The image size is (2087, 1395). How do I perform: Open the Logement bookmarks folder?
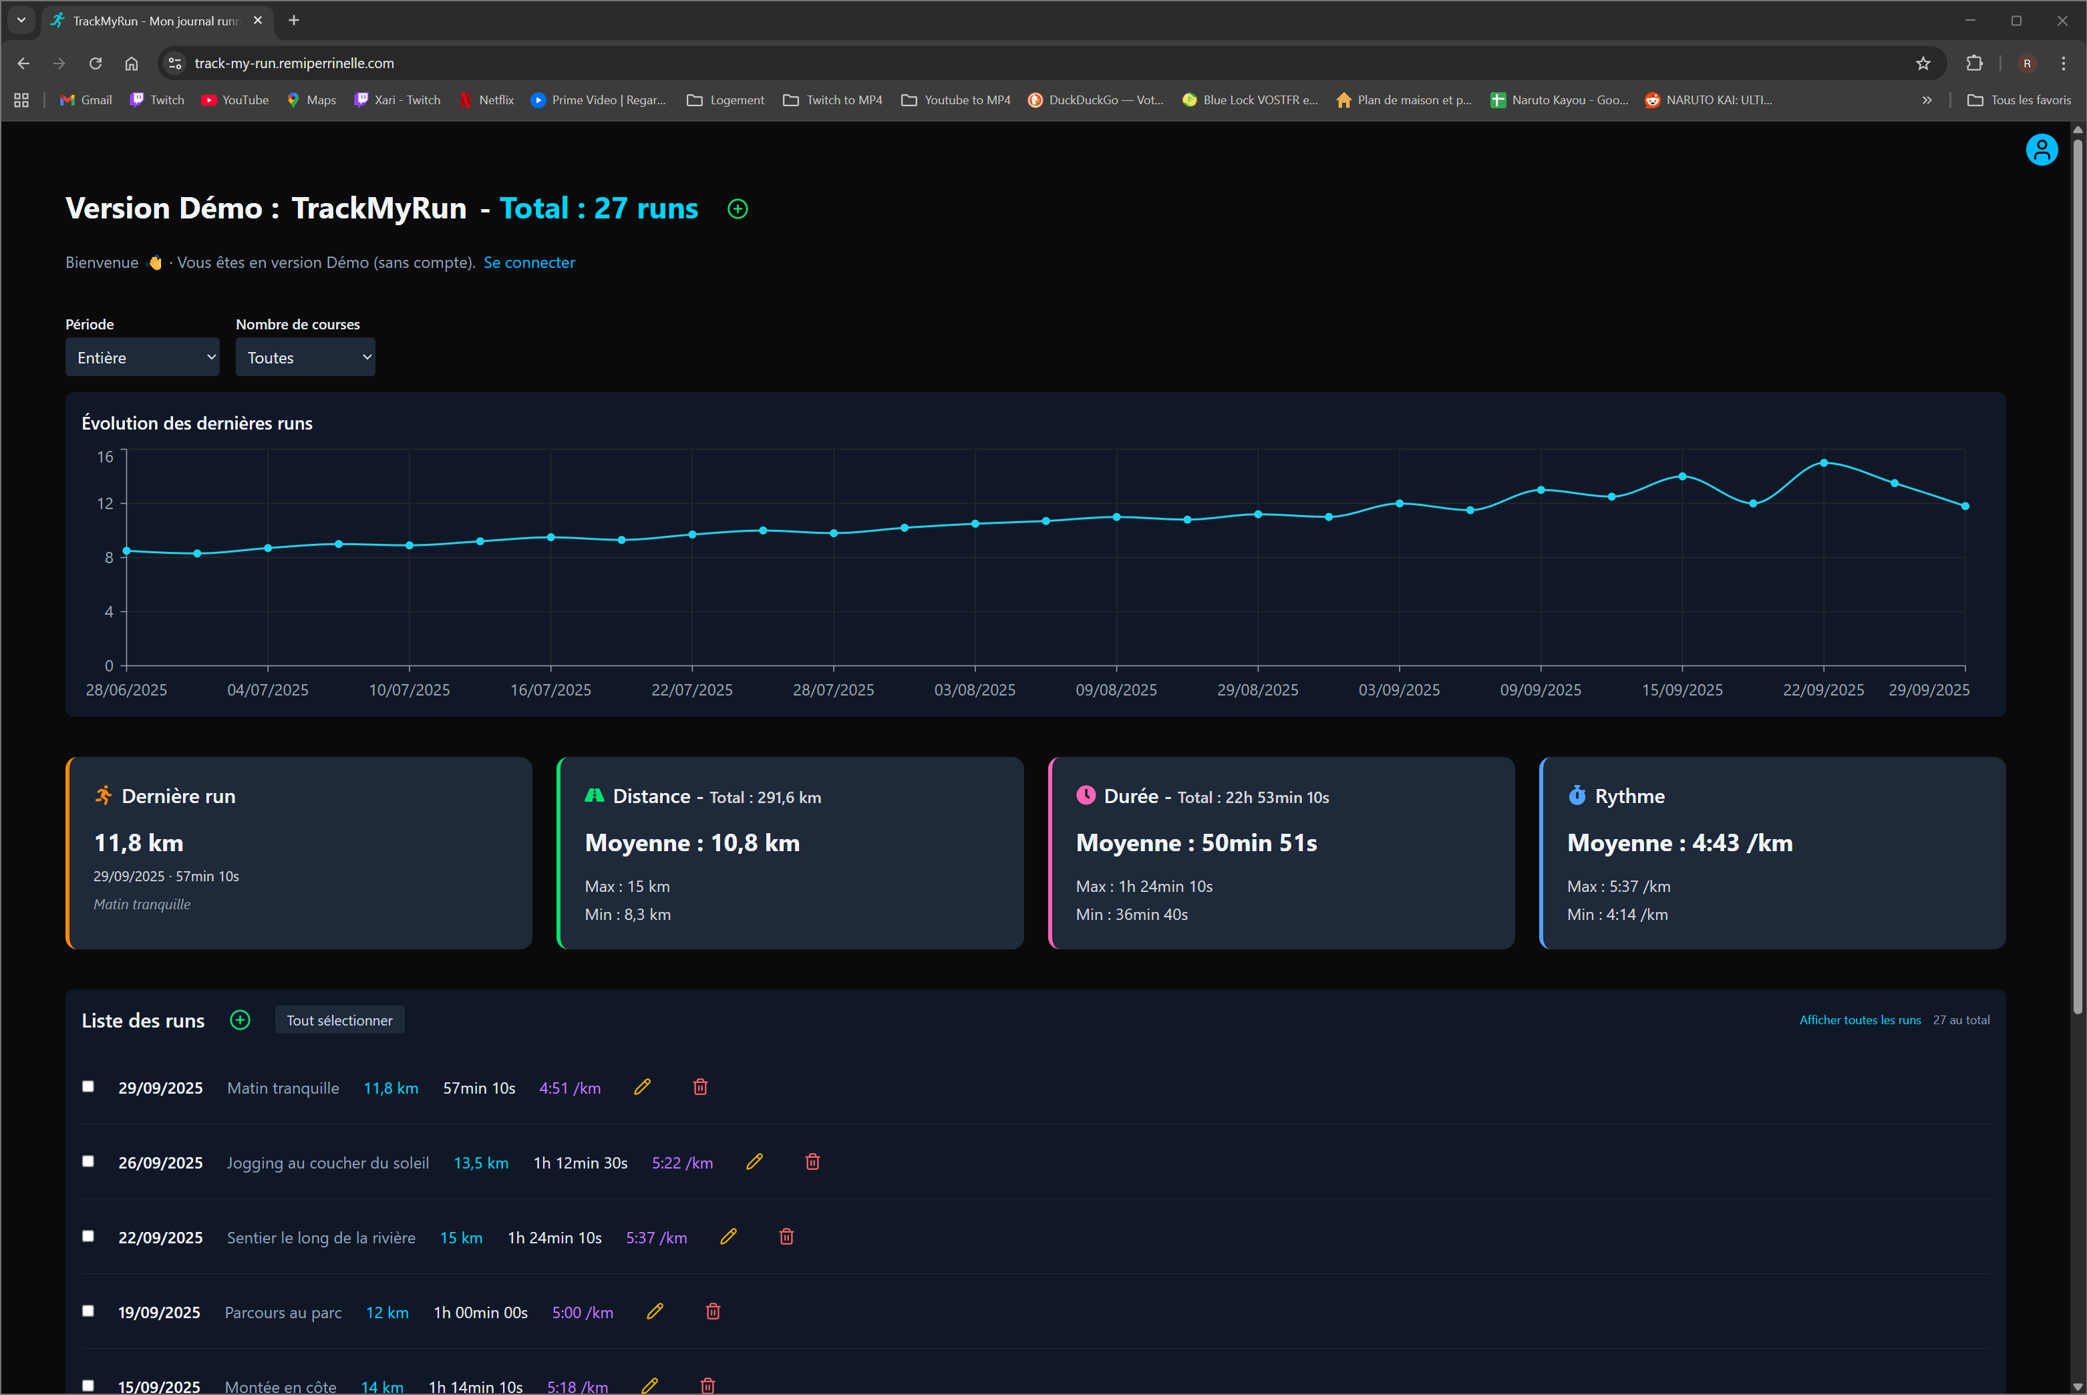[x=725, y=100]
